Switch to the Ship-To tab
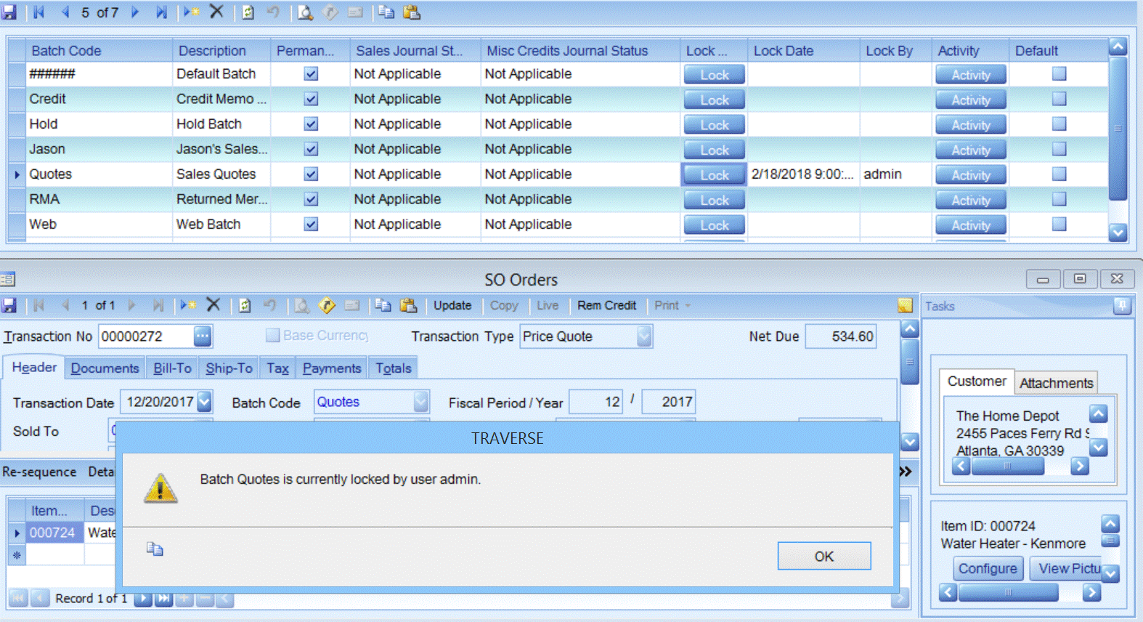Viewport: 1143px width, 622px height. [x=229, y=368]
